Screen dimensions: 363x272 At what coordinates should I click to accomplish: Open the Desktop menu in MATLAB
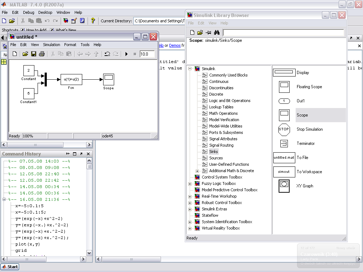point(45,12)
